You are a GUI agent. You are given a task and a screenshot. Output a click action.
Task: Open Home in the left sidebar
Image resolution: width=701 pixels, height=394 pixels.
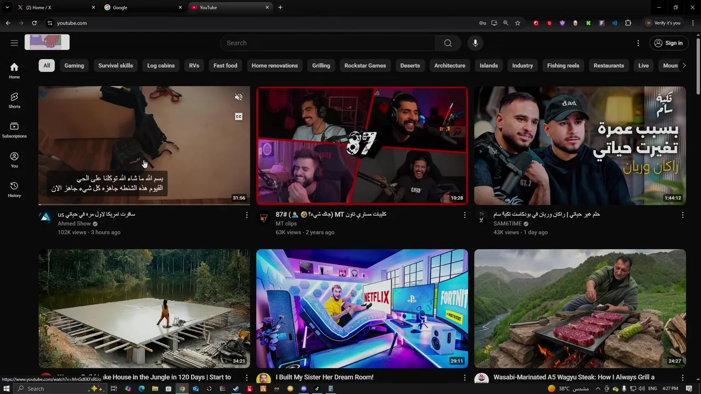point(14,70)
